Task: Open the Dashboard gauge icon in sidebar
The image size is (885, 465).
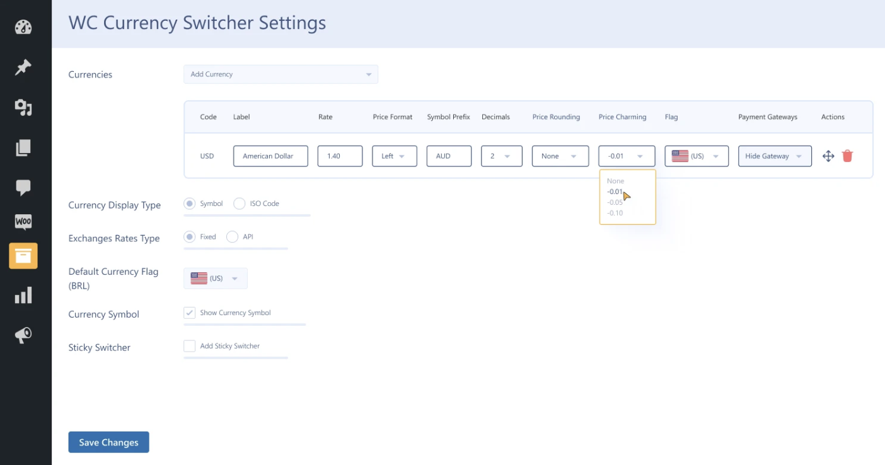Action: [23, 27]
